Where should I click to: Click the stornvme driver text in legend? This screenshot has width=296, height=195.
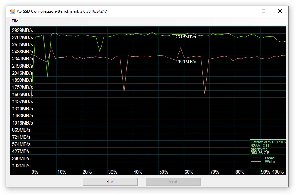pyautogui.click(x=259, y=149)
